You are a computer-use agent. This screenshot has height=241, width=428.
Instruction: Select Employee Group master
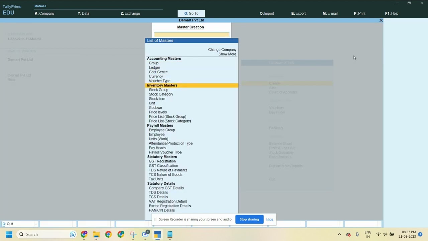(162, 130)
